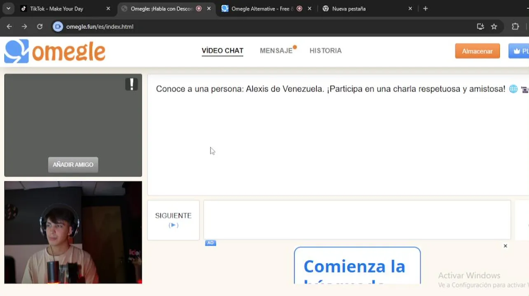Open a new browser tab with plus
The height and width of the screenshot is (296, 529).
pyautogui.click(x=426, y=9)
